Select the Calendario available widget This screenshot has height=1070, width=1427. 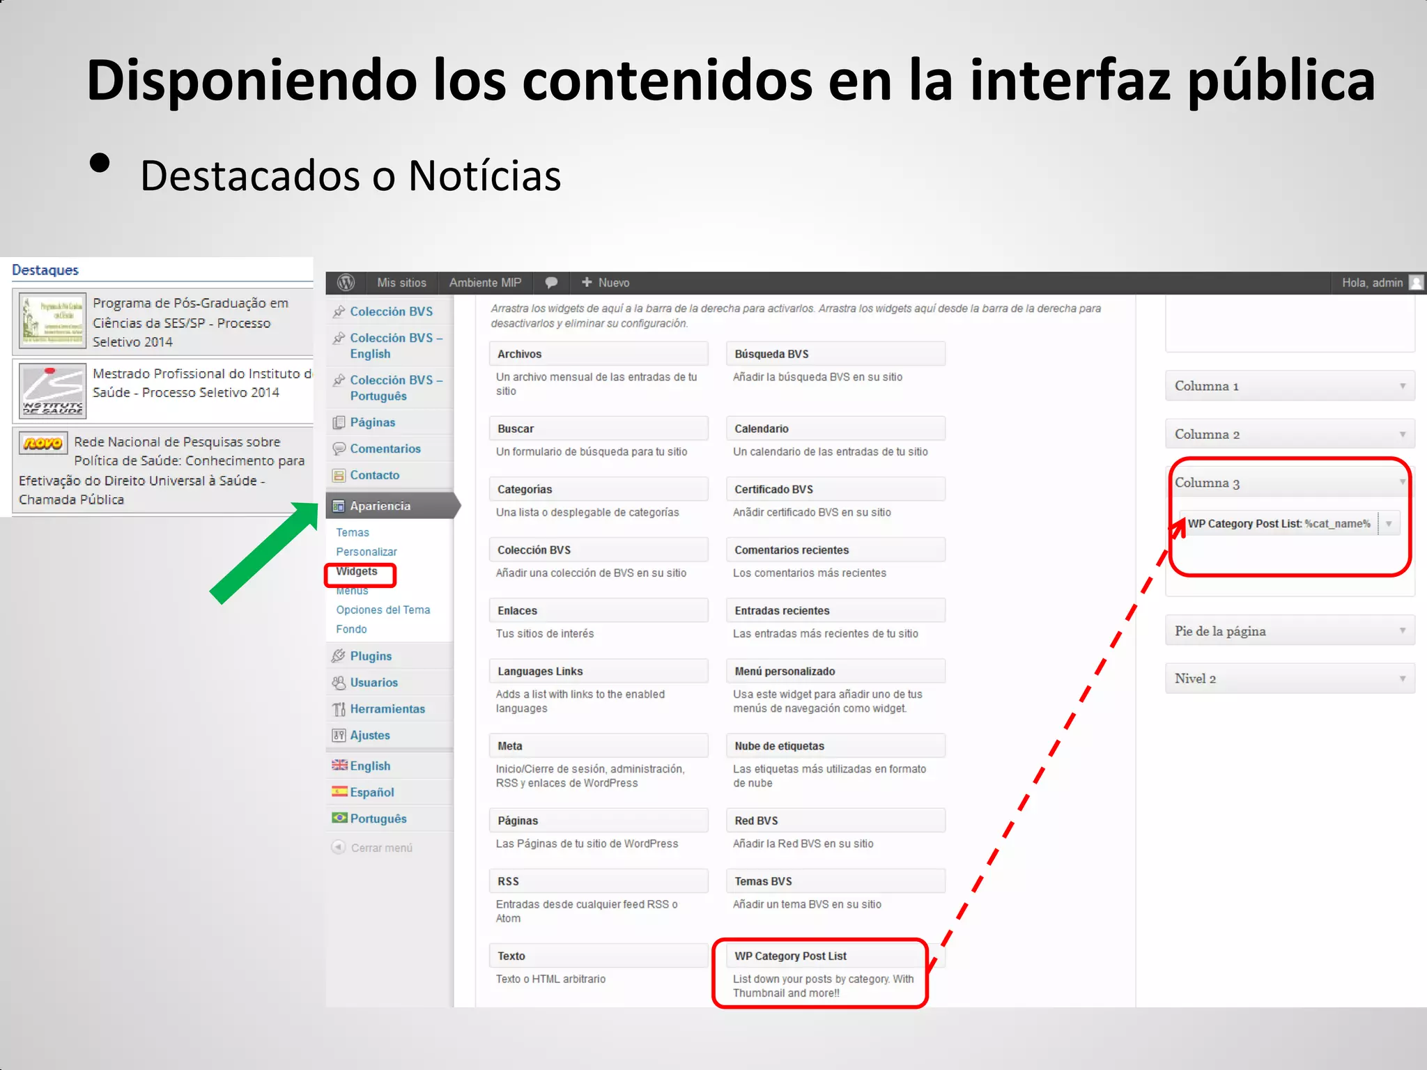pyautogui.click(x=835, y=428)
